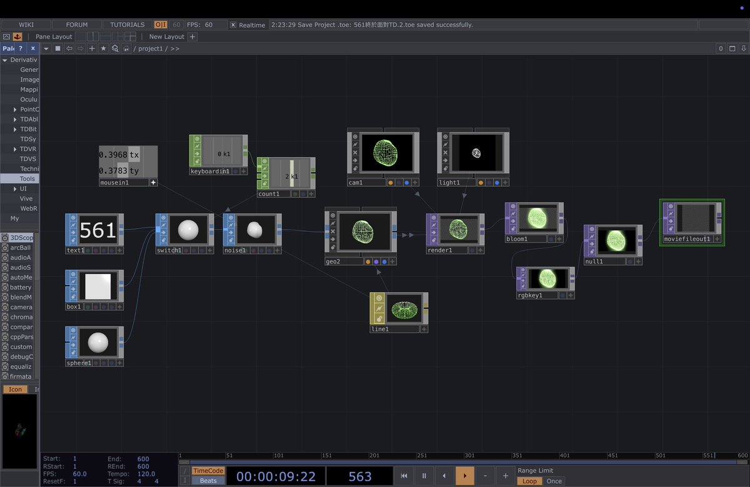Open the dropdown arrow next to Palette close
750x487 pixels.
46,48
